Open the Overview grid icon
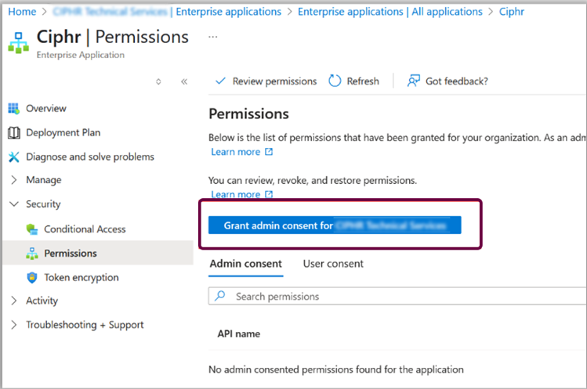 pyautogui.click(x=13, y=109)
